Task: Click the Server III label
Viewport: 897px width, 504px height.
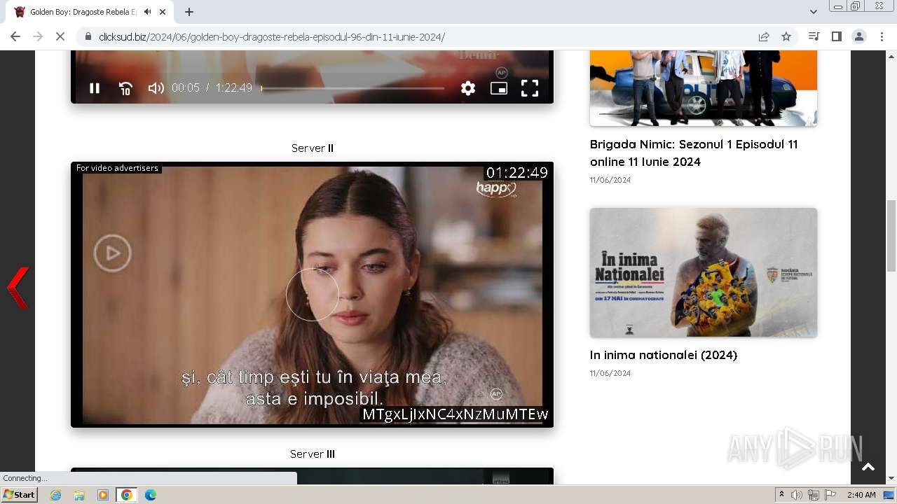Action: pos(313,454)
